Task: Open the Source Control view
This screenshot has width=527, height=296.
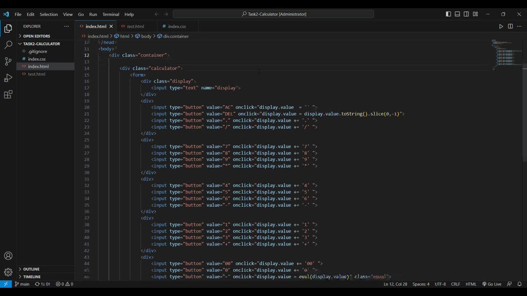Action: tap(8, 62)
